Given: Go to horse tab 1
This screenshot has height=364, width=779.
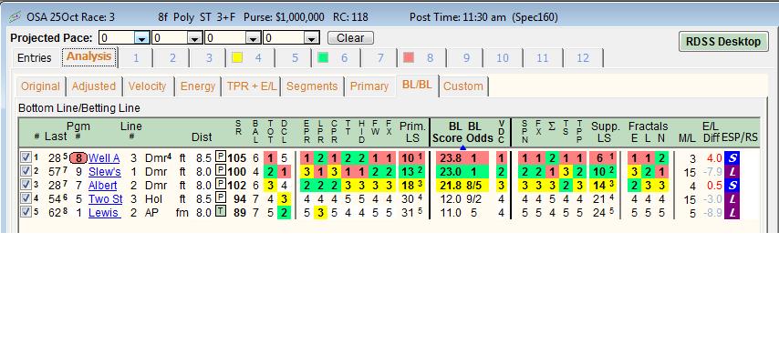Looking at the screenshot, I should point(136,58).
